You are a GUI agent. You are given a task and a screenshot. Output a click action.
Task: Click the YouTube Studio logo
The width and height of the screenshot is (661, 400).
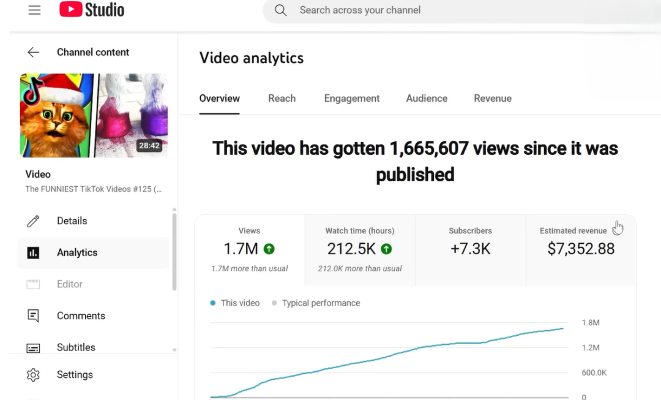click(x=92, y=10)
